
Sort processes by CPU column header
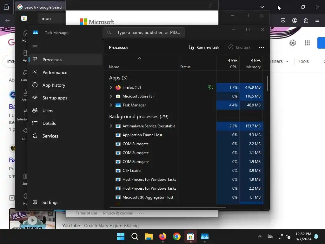228,63
